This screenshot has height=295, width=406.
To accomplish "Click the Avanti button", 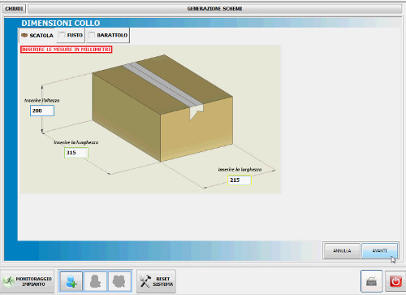I will pos(379,250).
